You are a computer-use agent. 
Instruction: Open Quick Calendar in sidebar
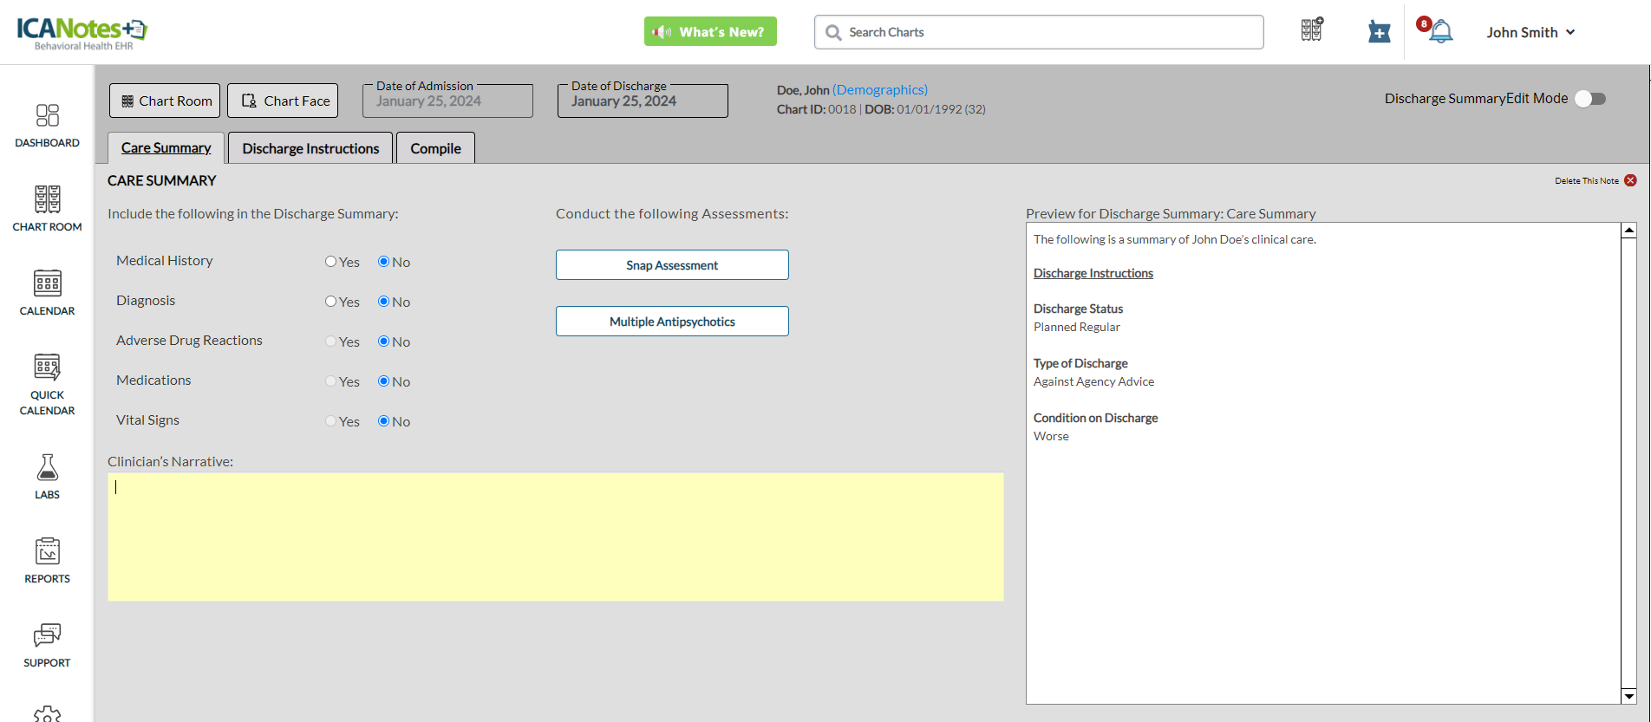pyautogui.click(x=47, y=368)
